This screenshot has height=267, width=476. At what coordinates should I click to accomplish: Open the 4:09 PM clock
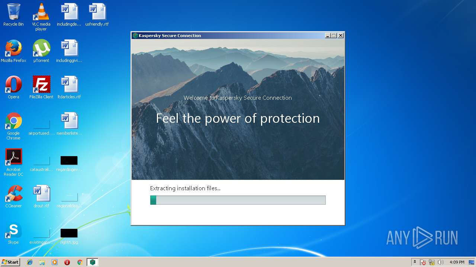pos(457,262)
